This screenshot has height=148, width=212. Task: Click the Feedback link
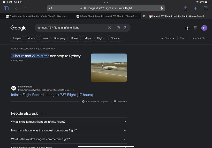click(122, 101)
